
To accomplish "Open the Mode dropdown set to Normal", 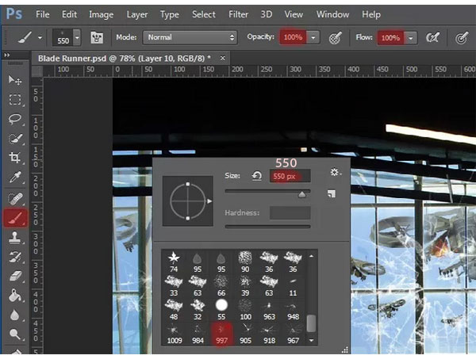I will (x=190, y=37).
